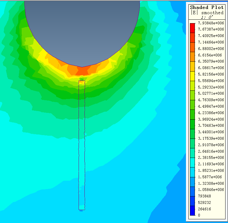The width and height of the screenshot is (228, 223).
Task: Click legend value 1.85231e+006
Action: (x=211, y=170)
